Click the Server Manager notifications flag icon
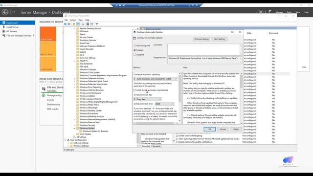The image size is (313, 176). tap(270, 12)
